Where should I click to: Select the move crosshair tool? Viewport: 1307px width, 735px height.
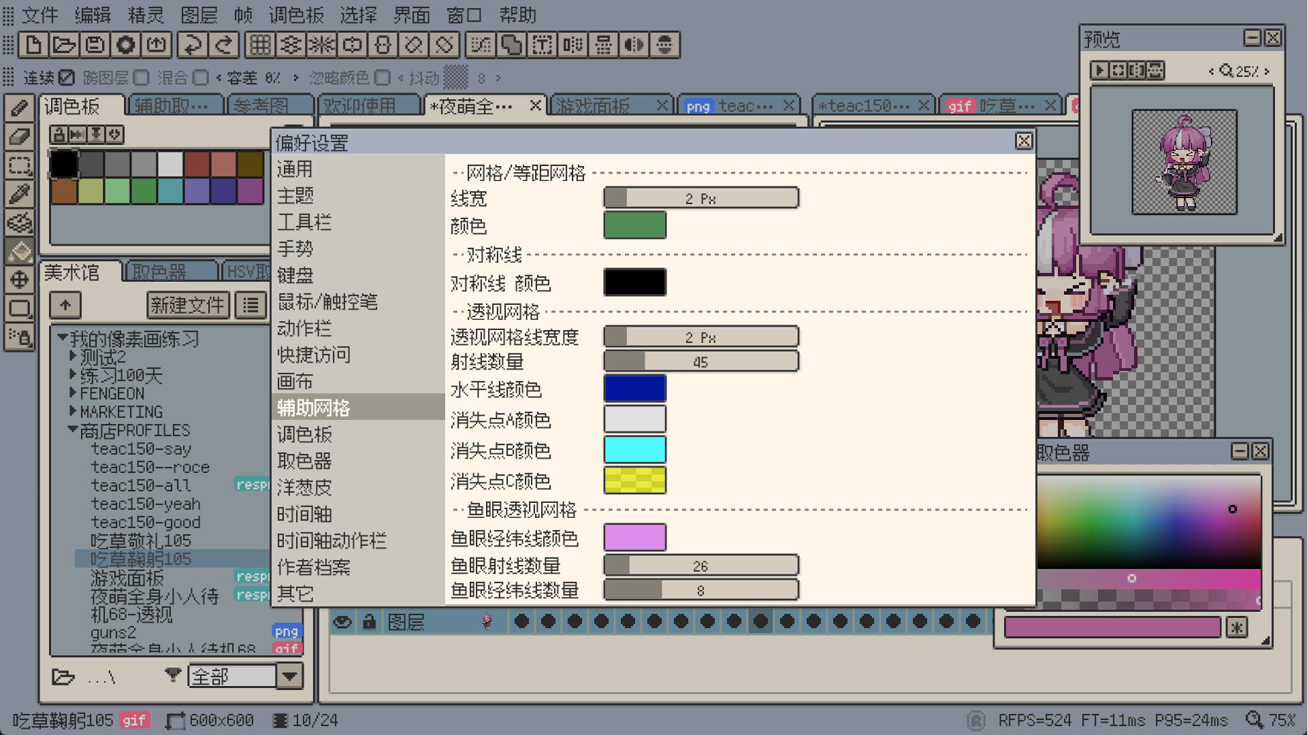click(x=19, y=280)
